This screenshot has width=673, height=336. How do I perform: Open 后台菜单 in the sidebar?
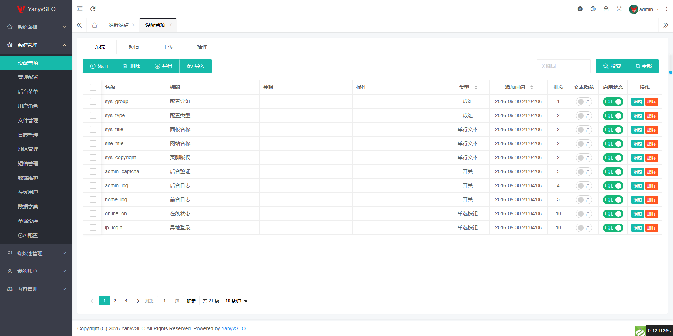point(36,92)
